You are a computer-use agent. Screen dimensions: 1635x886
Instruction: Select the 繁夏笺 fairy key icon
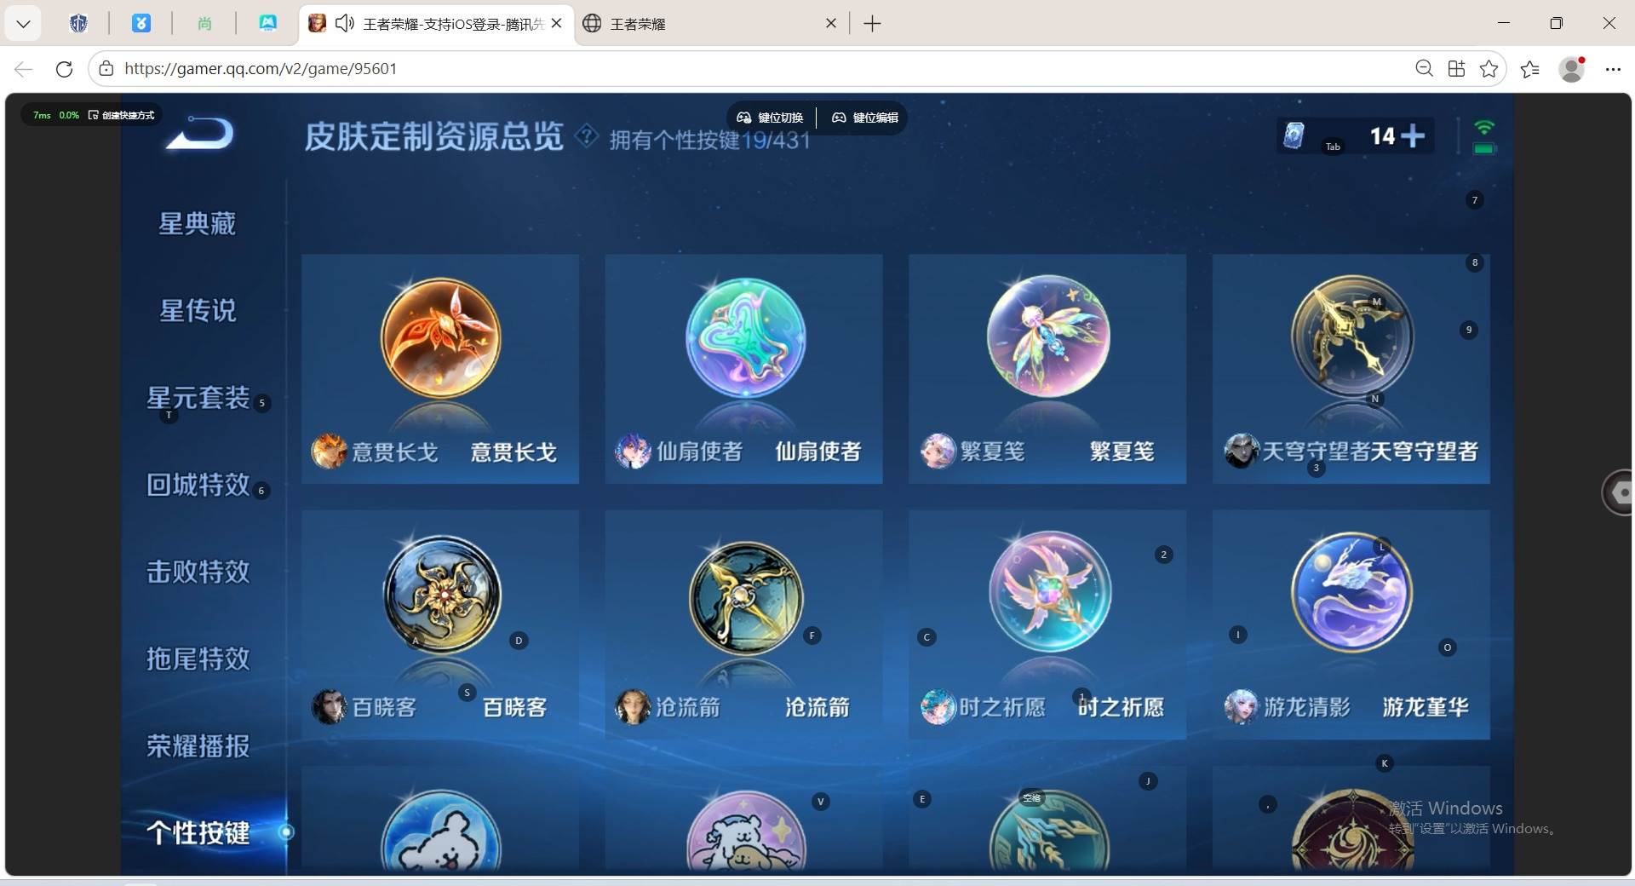[1048, 336]
